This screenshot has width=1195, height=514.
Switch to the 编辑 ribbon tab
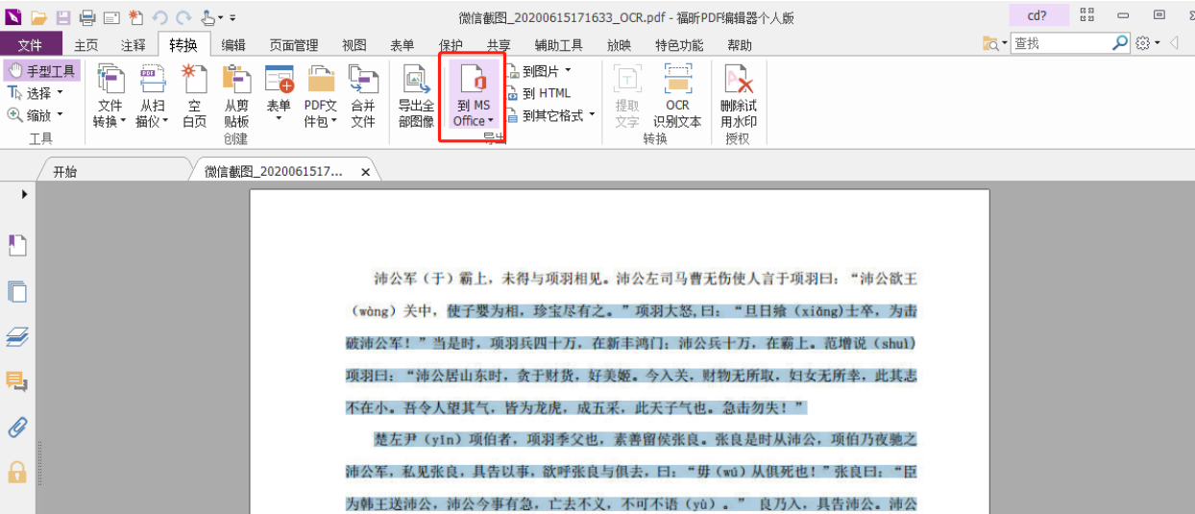pyautogui.click(x=233, y=45)
